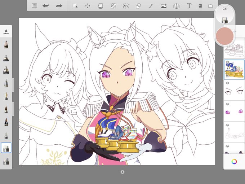Undo the last stroke
The image size is (245, 184).
pyautogui.click(x=46, y=6)
